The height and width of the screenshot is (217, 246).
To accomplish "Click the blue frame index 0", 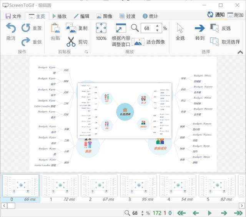I will coord(170,213).
